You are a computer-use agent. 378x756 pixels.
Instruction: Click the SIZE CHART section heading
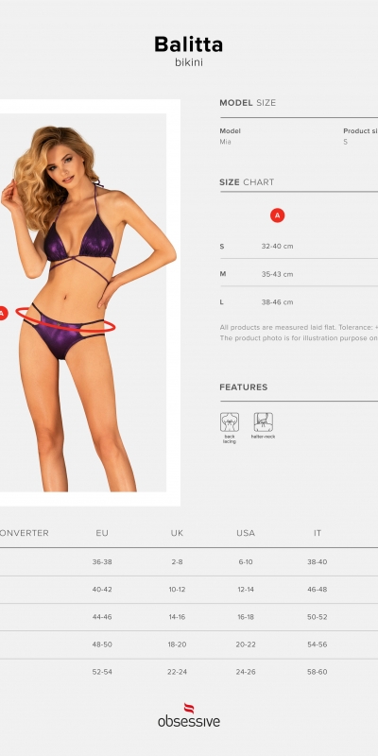pyautogui.click(x=247, y=182)
